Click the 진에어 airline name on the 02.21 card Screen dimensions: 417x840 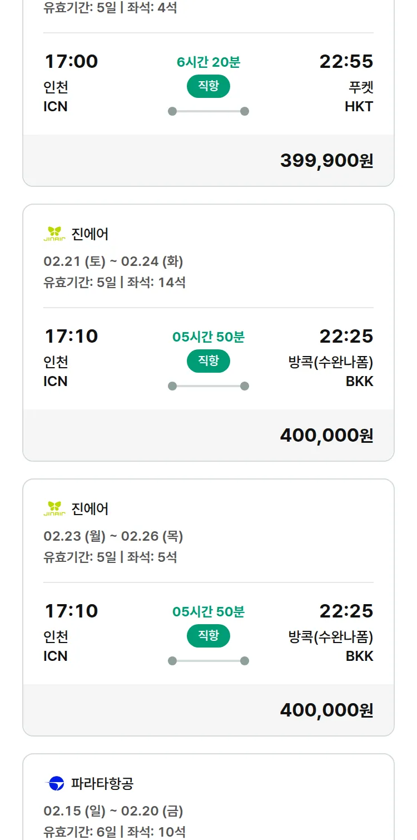[90, 234]
